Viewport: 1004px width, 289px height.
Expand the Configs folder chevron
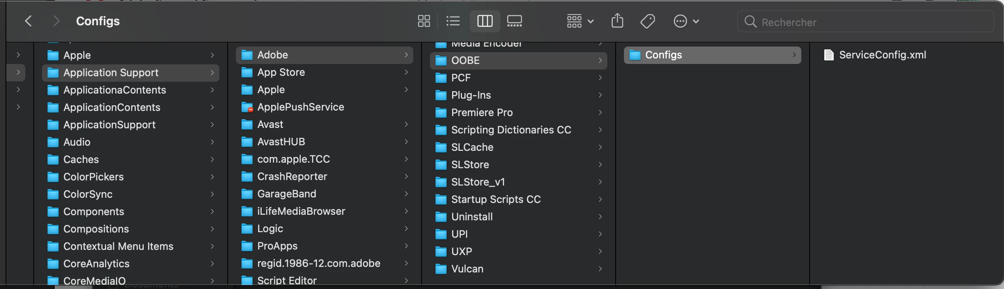point(794,55)
